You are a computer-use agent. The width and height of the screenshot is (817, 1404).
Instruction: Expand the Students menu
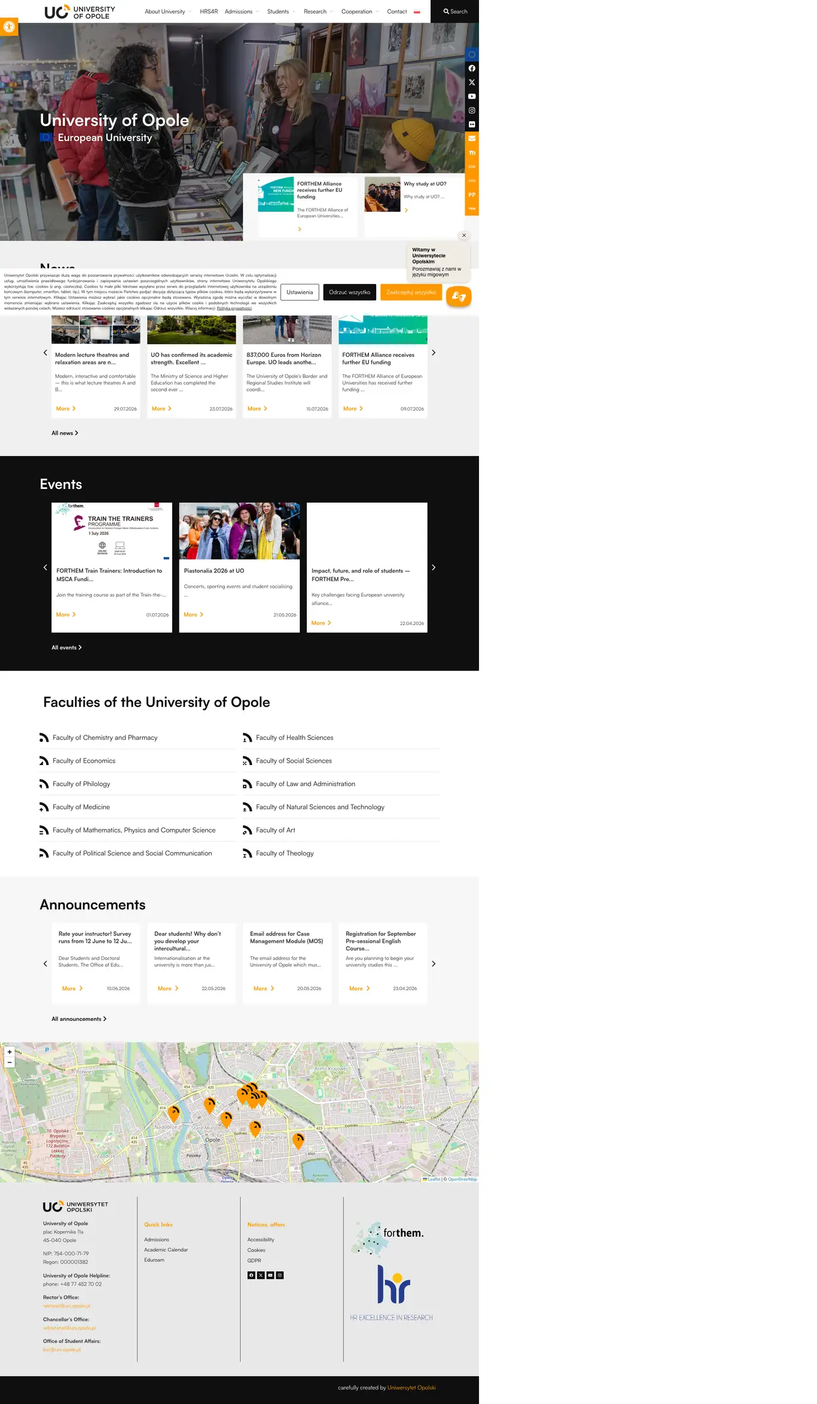coord(281,11)
